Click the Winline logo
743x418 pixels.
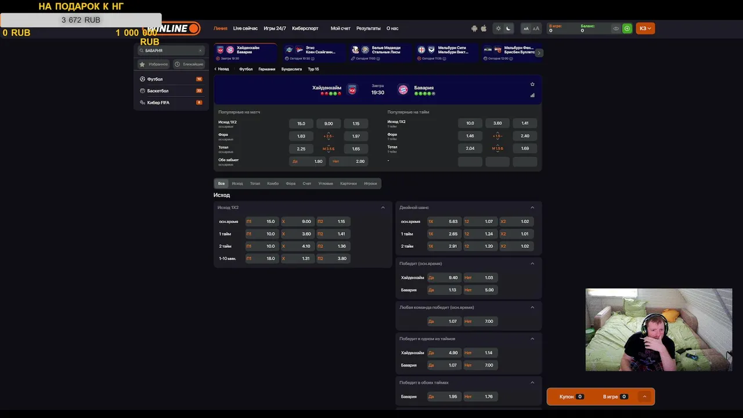coord(172,28)
